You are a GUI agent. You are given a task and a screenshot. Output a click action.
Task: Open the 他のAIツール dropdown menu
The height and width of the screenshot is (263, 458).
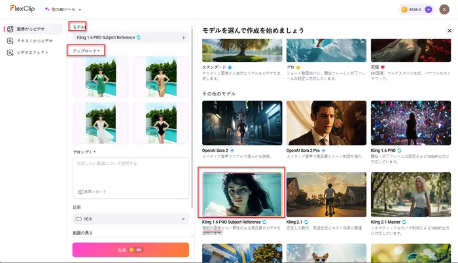(63, 9)
